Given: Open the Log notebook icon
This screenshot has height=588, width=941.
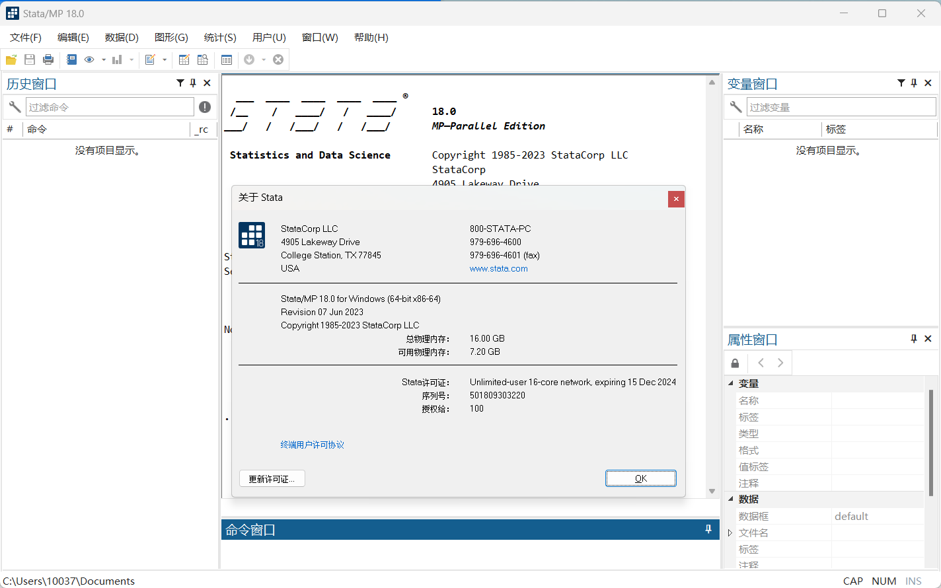Looking at the screenshot, I should pos(71,59).
